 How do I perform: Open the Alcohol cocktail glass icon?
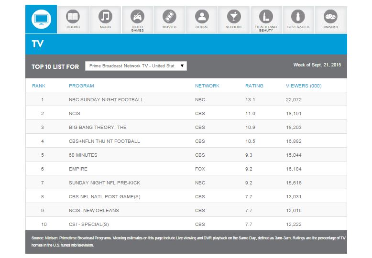click(x=234, y=17)
